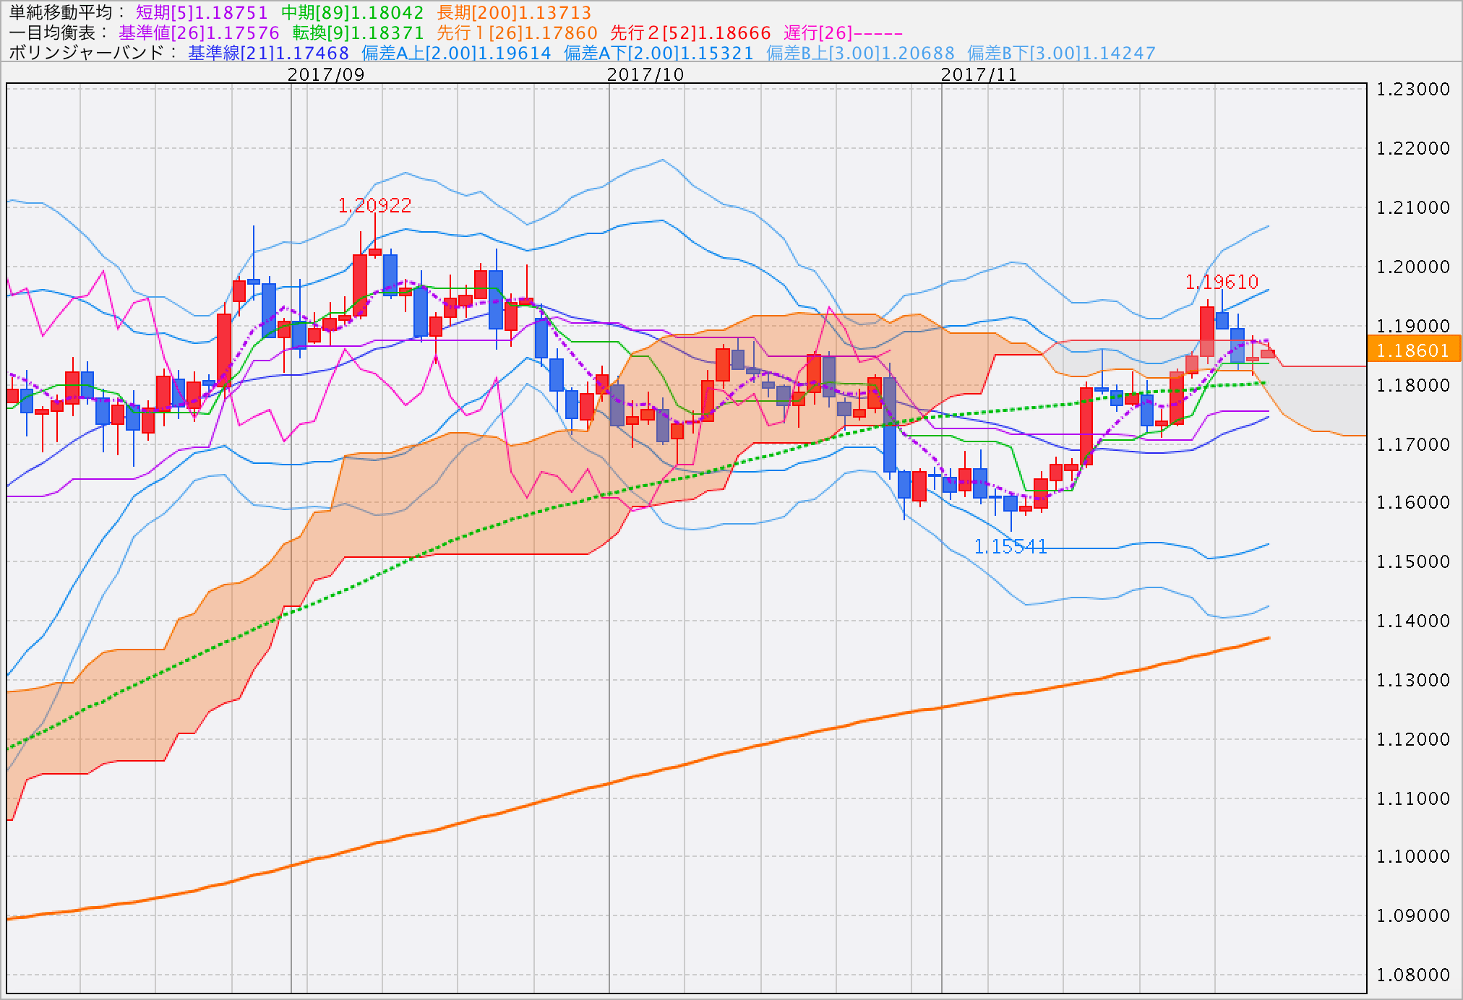Click the 1.21000 price axis label
This screenshot has height=1000, width=1463.
1413,208
